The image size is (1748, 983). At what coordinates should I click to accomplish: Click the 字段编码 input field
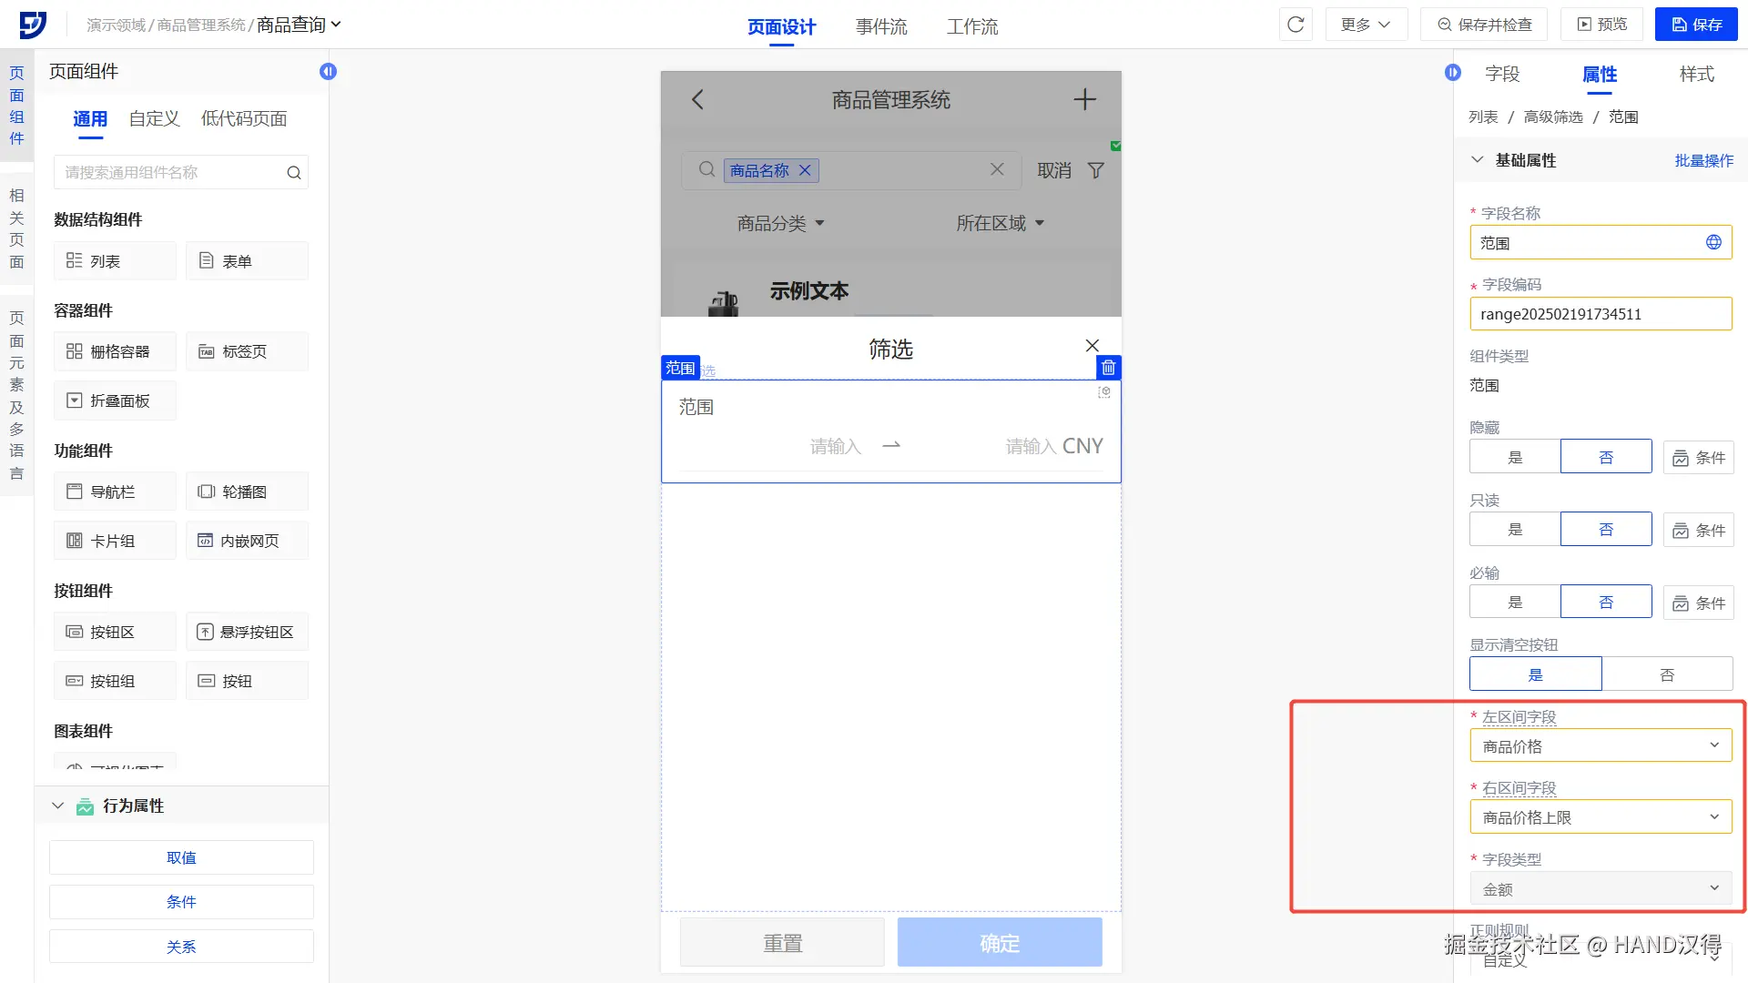tap(1601, 314)
